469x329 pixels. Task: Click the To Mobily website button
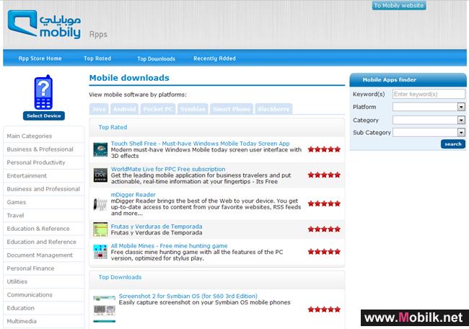(x=399, y=6)
